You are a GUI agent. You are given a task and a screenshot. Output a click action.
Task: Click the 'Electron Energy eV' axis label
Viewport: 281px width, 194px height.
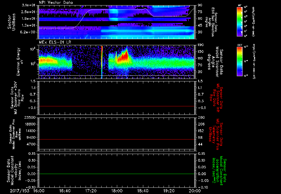(20, 62)
